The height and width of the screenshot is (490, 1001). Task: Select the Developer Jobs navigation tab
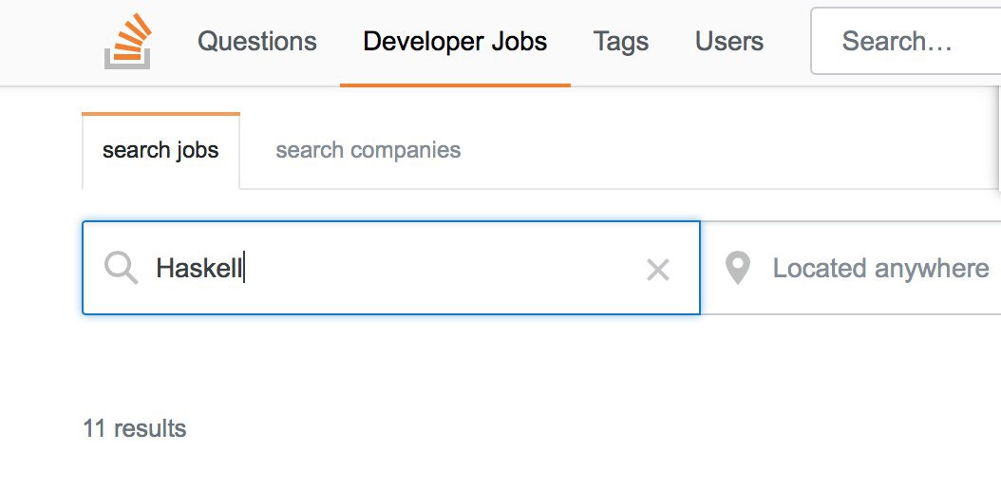pyautogui.click(x=455, y=42)
